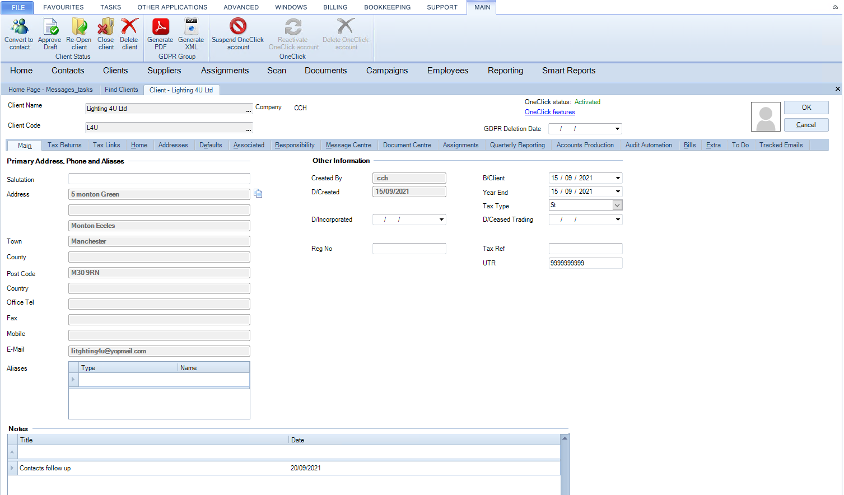This screenshot has width=844, height=495.
Task: Click the OK button
Action: click(806, 108)
